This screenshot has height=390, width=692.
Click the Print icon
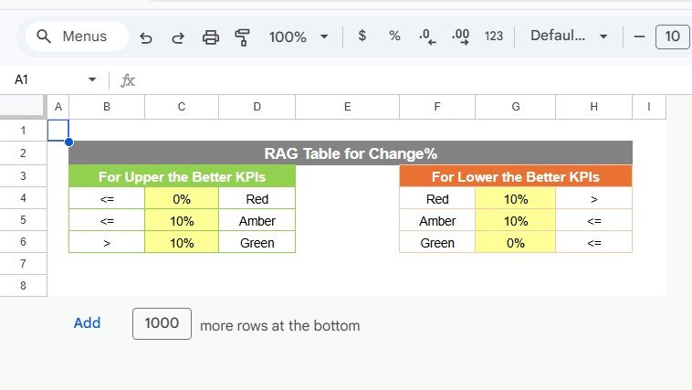pyautogui.click(x=211, y=37)
